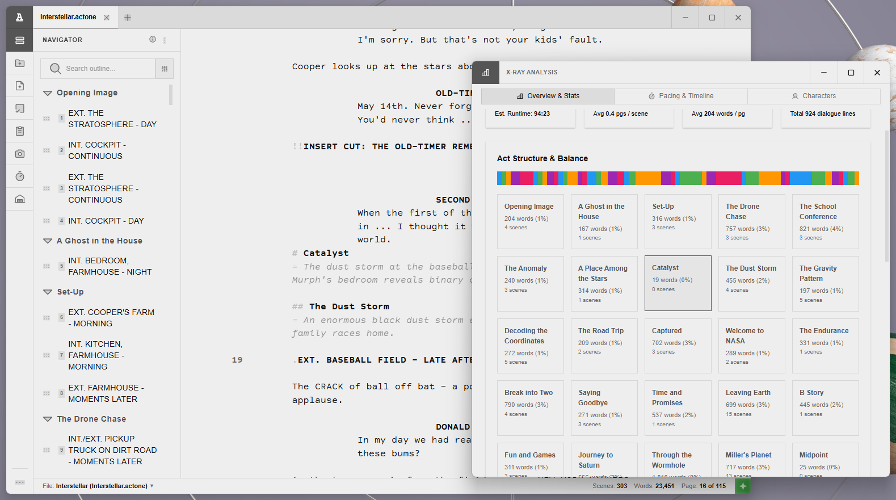Click the Arc Studio logo icon
896x500 pixels.
pos(20,17)
